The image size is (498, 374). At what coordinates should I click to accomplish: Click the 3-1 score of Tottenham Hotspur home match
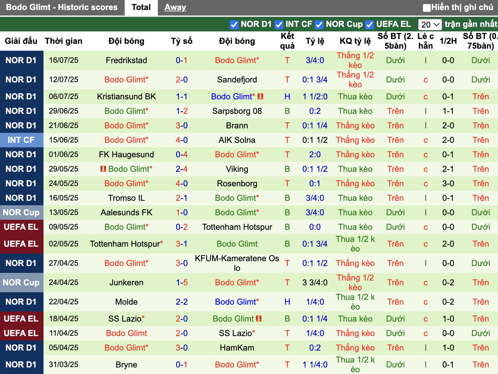pyautogui.click(x=182, y=244)
